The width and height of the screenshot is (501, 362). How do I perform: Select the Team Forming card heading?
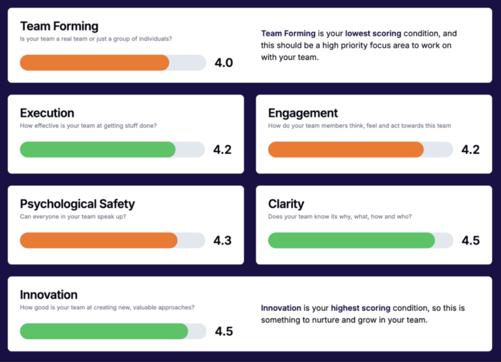[x=59, y=26]
